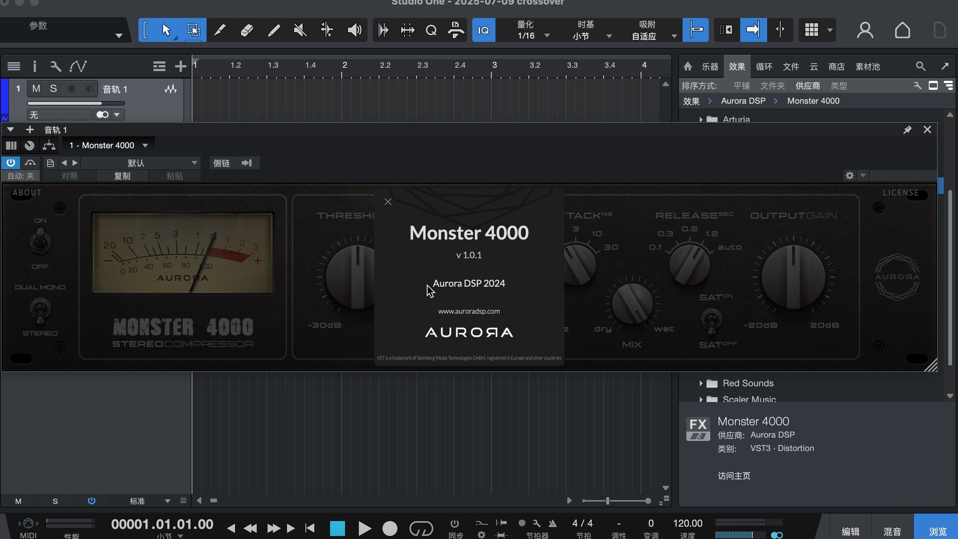Open the 混音 mixer view
Viewport: 958px width, 539px height.
pyautogui.click(x=892, y=531)
